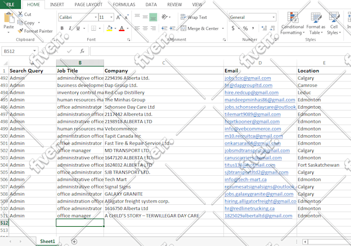
Task: Open email link hire.redcup@gmail.com
Action: coord(251,92)
